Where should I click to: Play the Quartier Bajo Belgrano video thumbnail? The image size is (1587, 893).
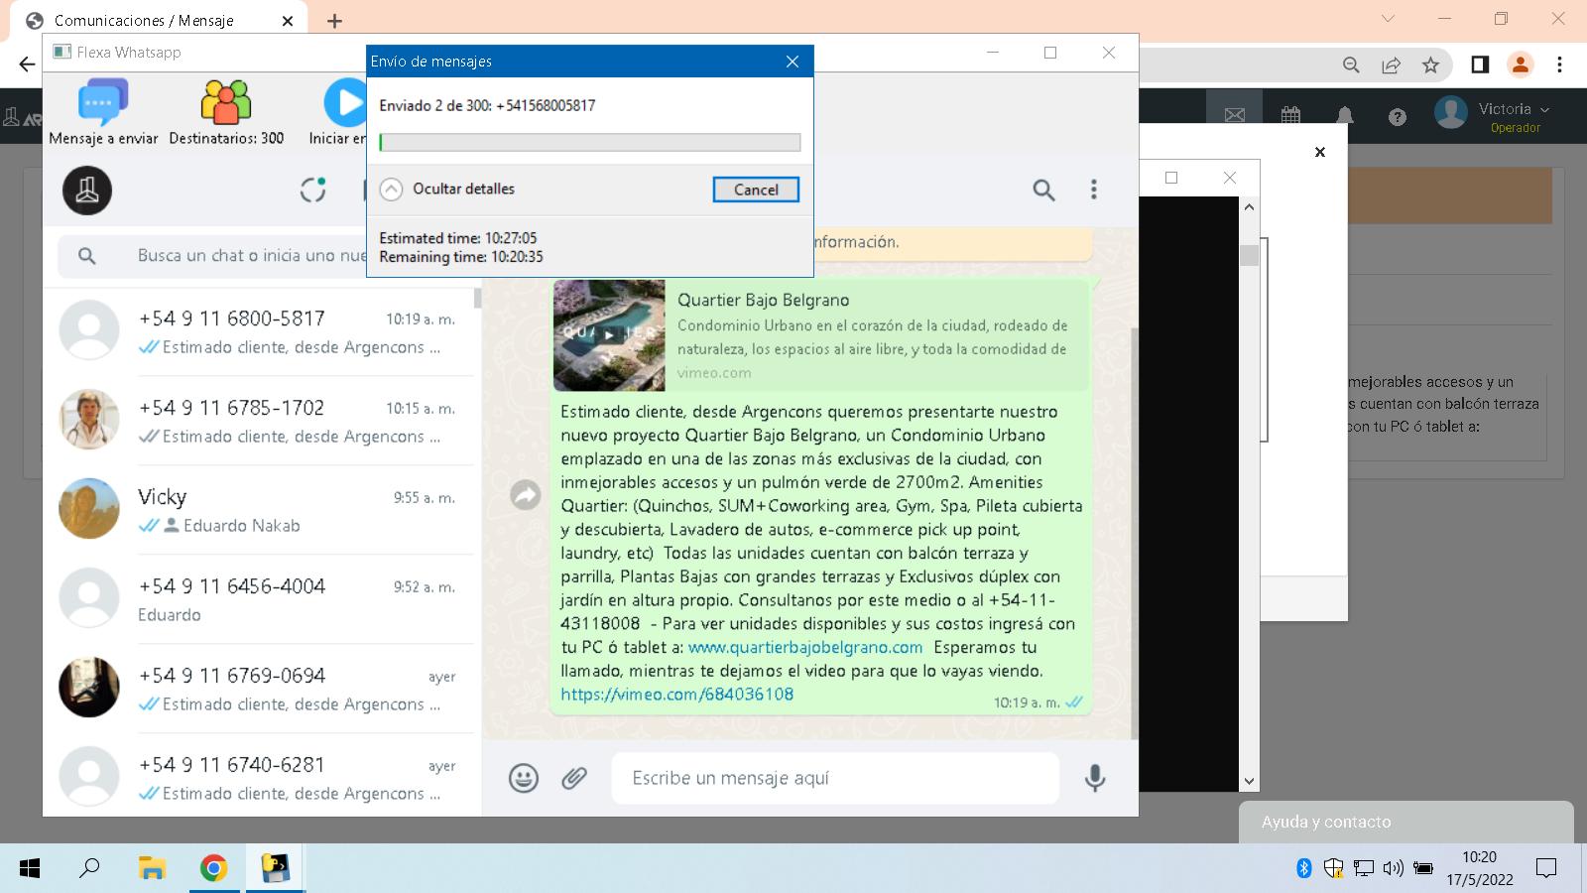pos(609,334)
